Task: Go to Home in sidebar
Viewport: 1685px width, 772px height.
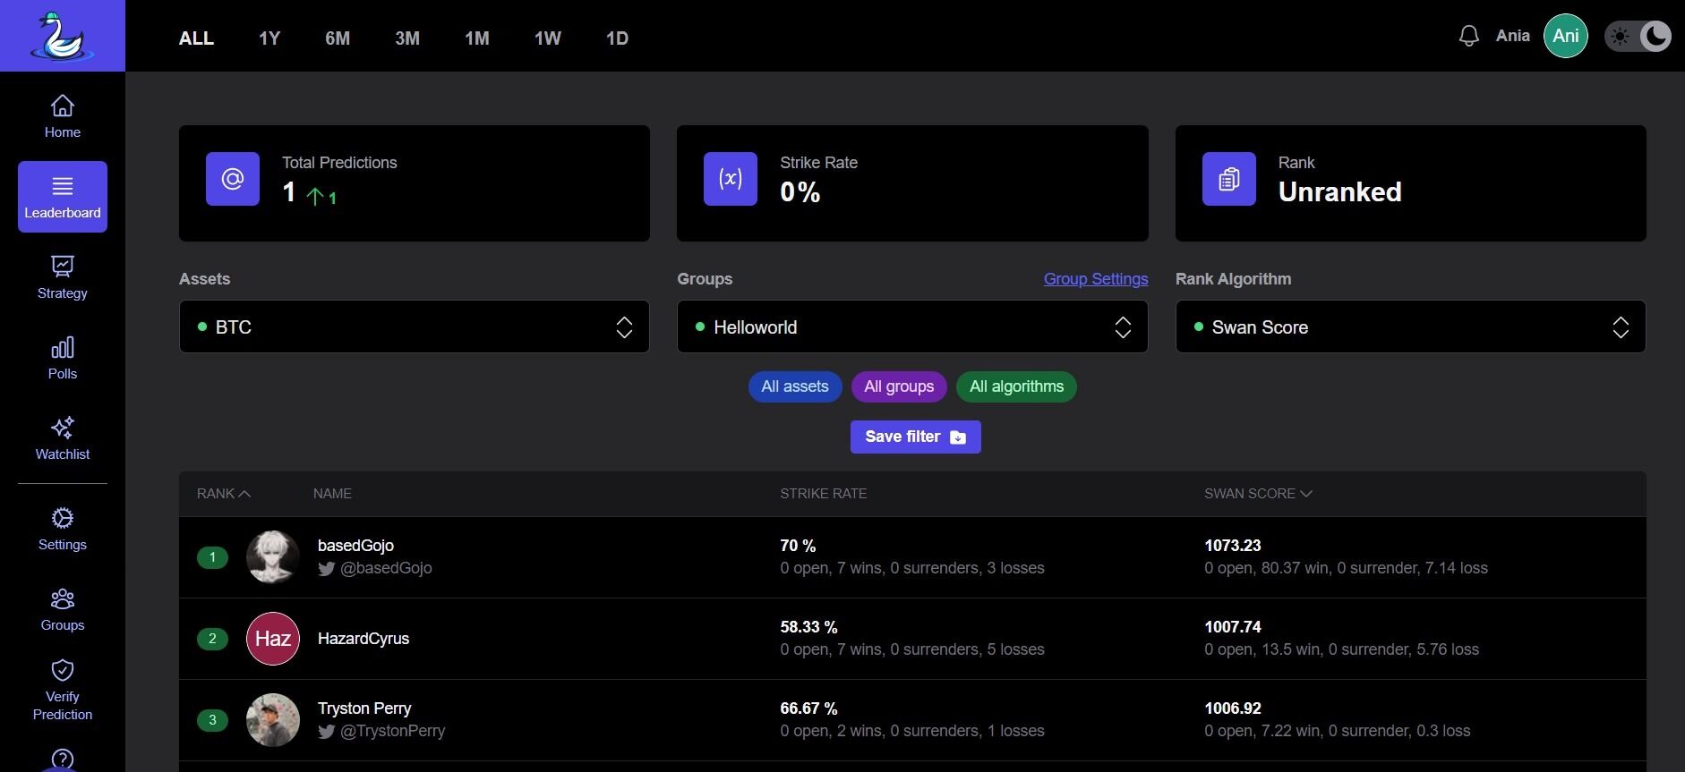Action: [63, 116]
